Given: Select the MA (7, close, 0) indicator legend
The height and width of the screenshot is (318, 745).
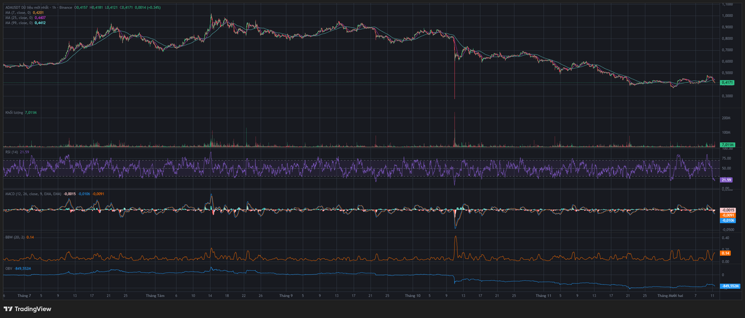Looking at the screenshot, I should (18, 12).
